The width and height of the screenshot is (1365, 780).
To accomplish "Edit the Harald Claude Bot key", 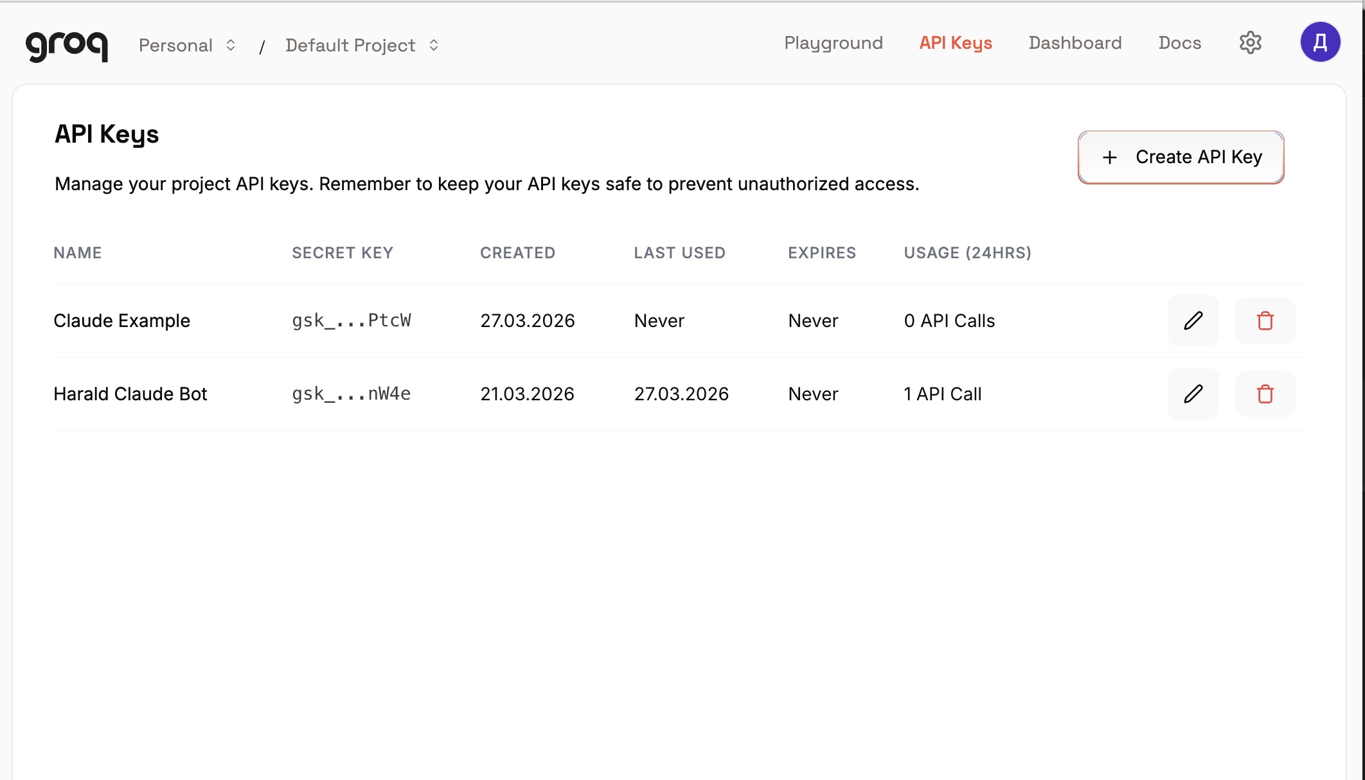I will point(1193,394).
